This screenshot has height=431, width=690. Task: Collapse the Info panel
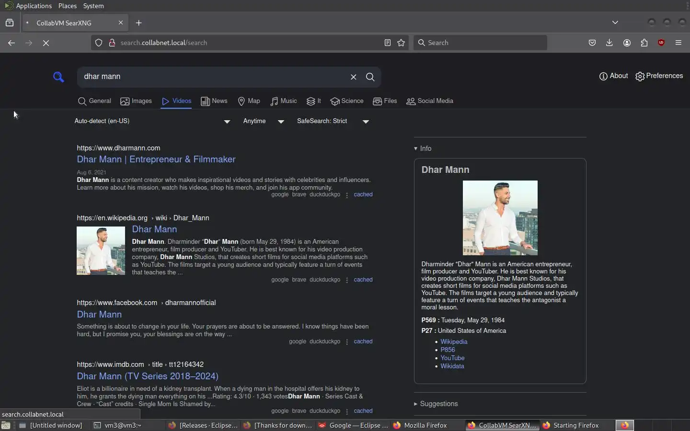click(x=423, y=148)
